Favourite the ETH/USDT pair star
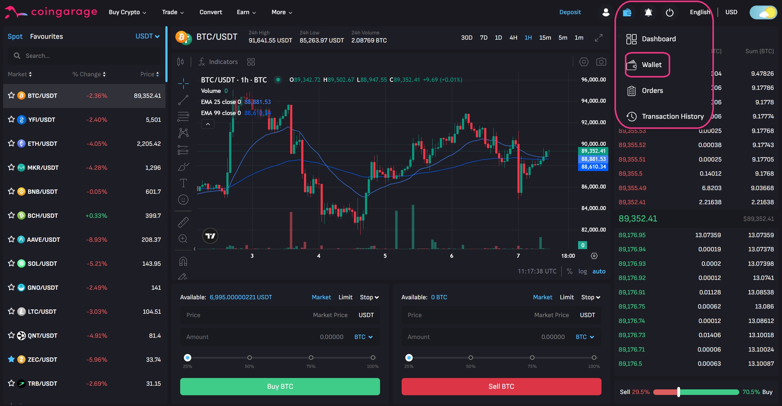Viewport: 782px width, 406px height. [11, 143]
